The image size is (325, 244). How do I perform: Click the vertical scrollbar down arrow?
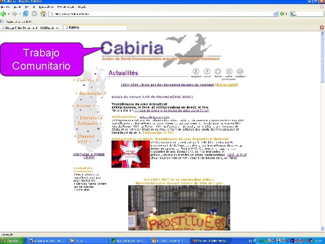pyautogui.click(x=322, y=229)
